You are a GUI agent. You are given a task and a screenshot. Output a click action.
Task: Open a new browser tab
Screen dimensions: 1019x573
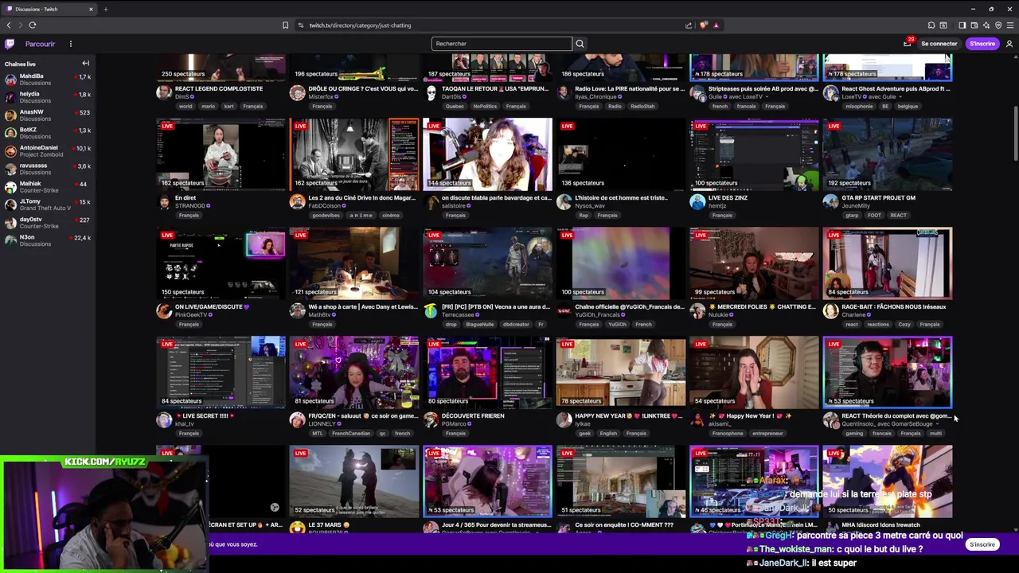tap(105, 9)
